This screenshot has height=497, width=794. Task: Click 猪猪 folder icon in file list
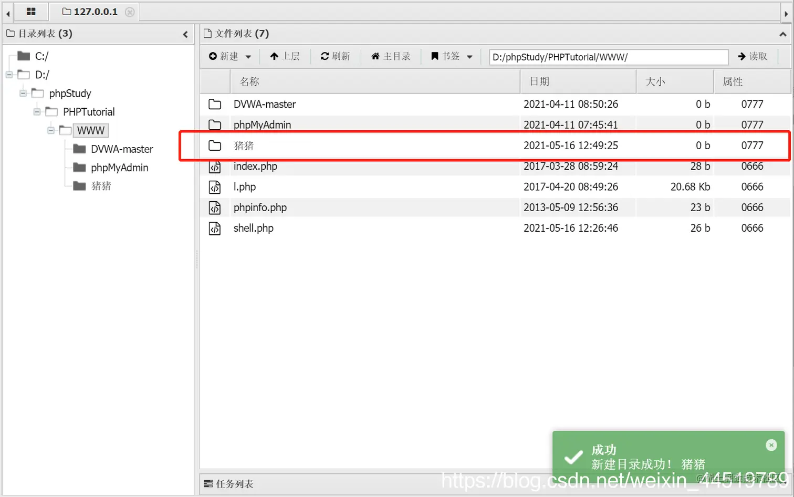pos(215,146)
